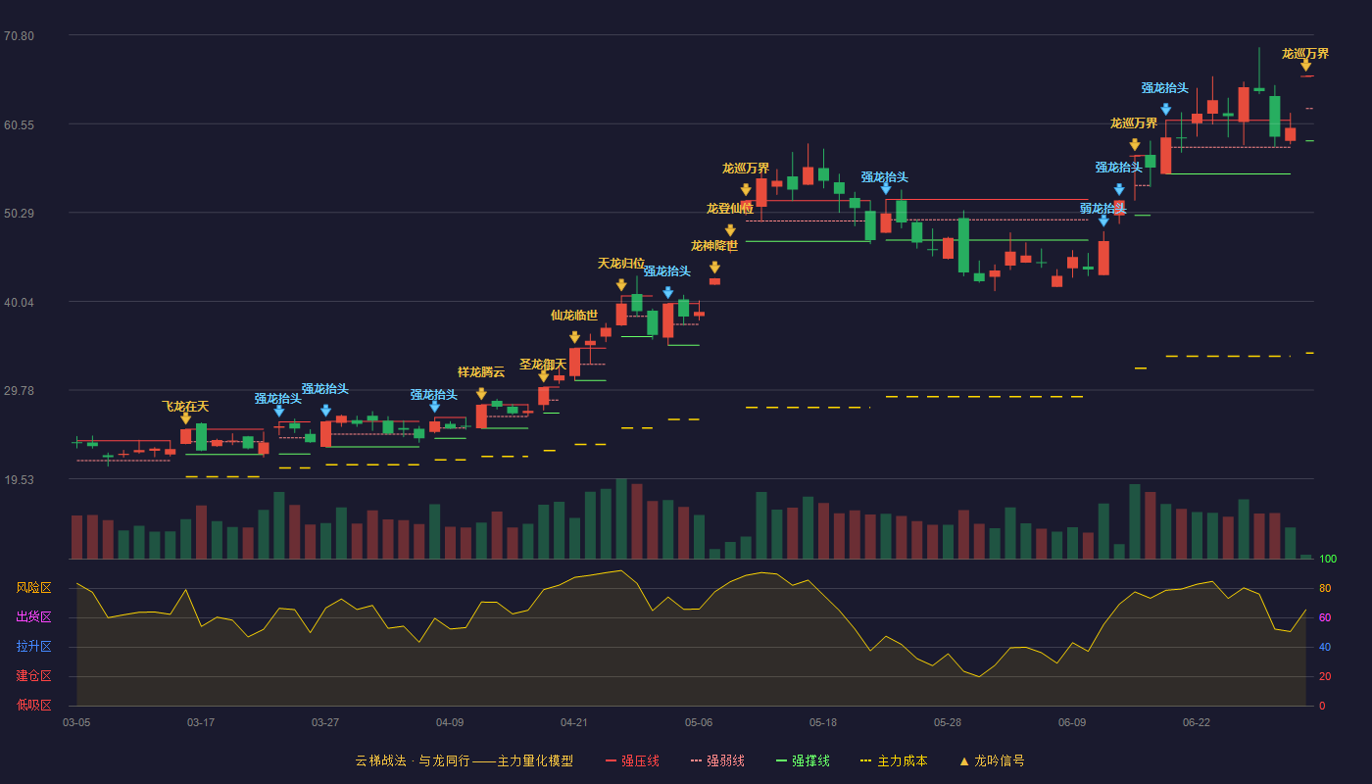This screenshot has height=784, width=1372.
Task: Click the 80 indicator axis value
Action: tap(1325, 588)
